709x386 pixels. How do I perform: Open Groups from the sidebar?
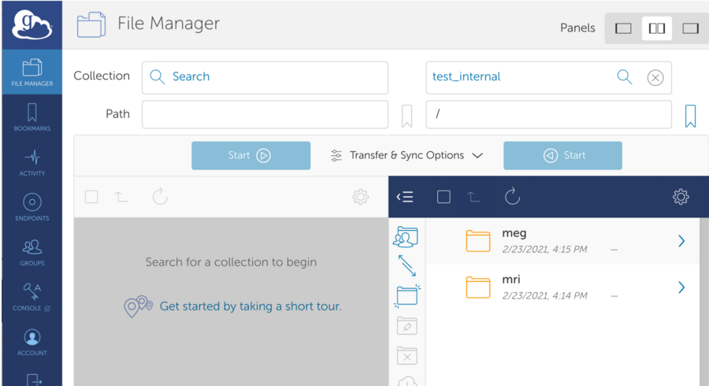tap(32, 251)
